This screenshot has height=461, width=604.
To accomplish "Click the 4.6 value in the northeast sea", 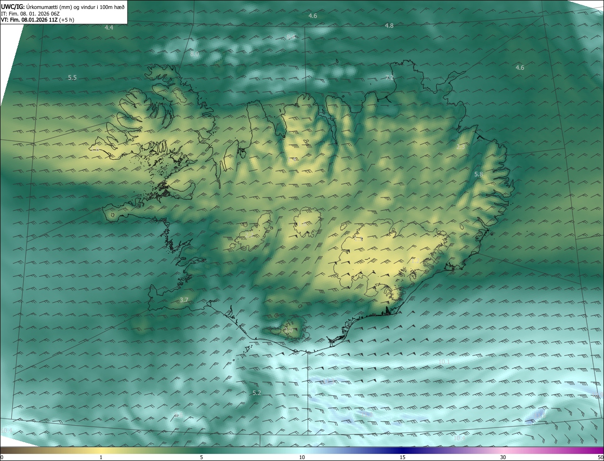I will [x=520, y=68].
